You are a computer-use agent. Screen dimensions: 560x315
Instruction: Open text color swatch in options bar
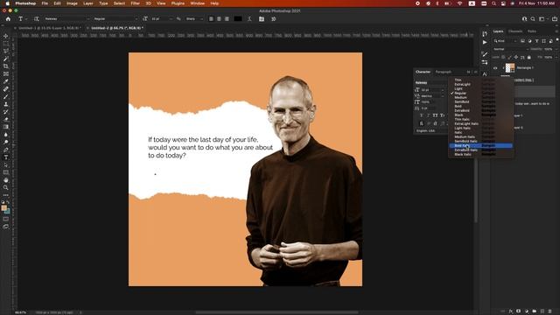pos(238,19)
